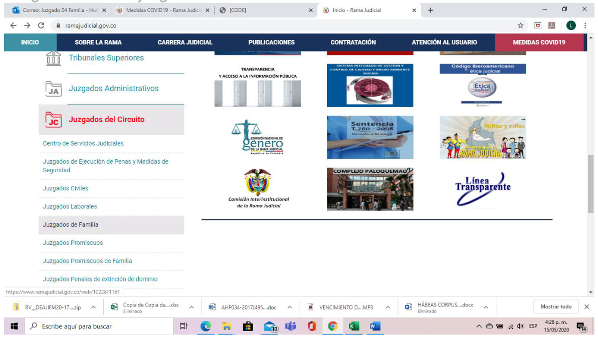Screen dimensions: 598x340
Task: Switch to Correo: Juzgado 04 Familia tab
Action: [x=59, y=11]
